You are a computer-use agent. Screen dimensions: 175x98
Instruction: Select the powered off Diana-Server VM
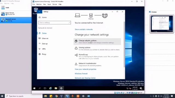pos(16,14)
